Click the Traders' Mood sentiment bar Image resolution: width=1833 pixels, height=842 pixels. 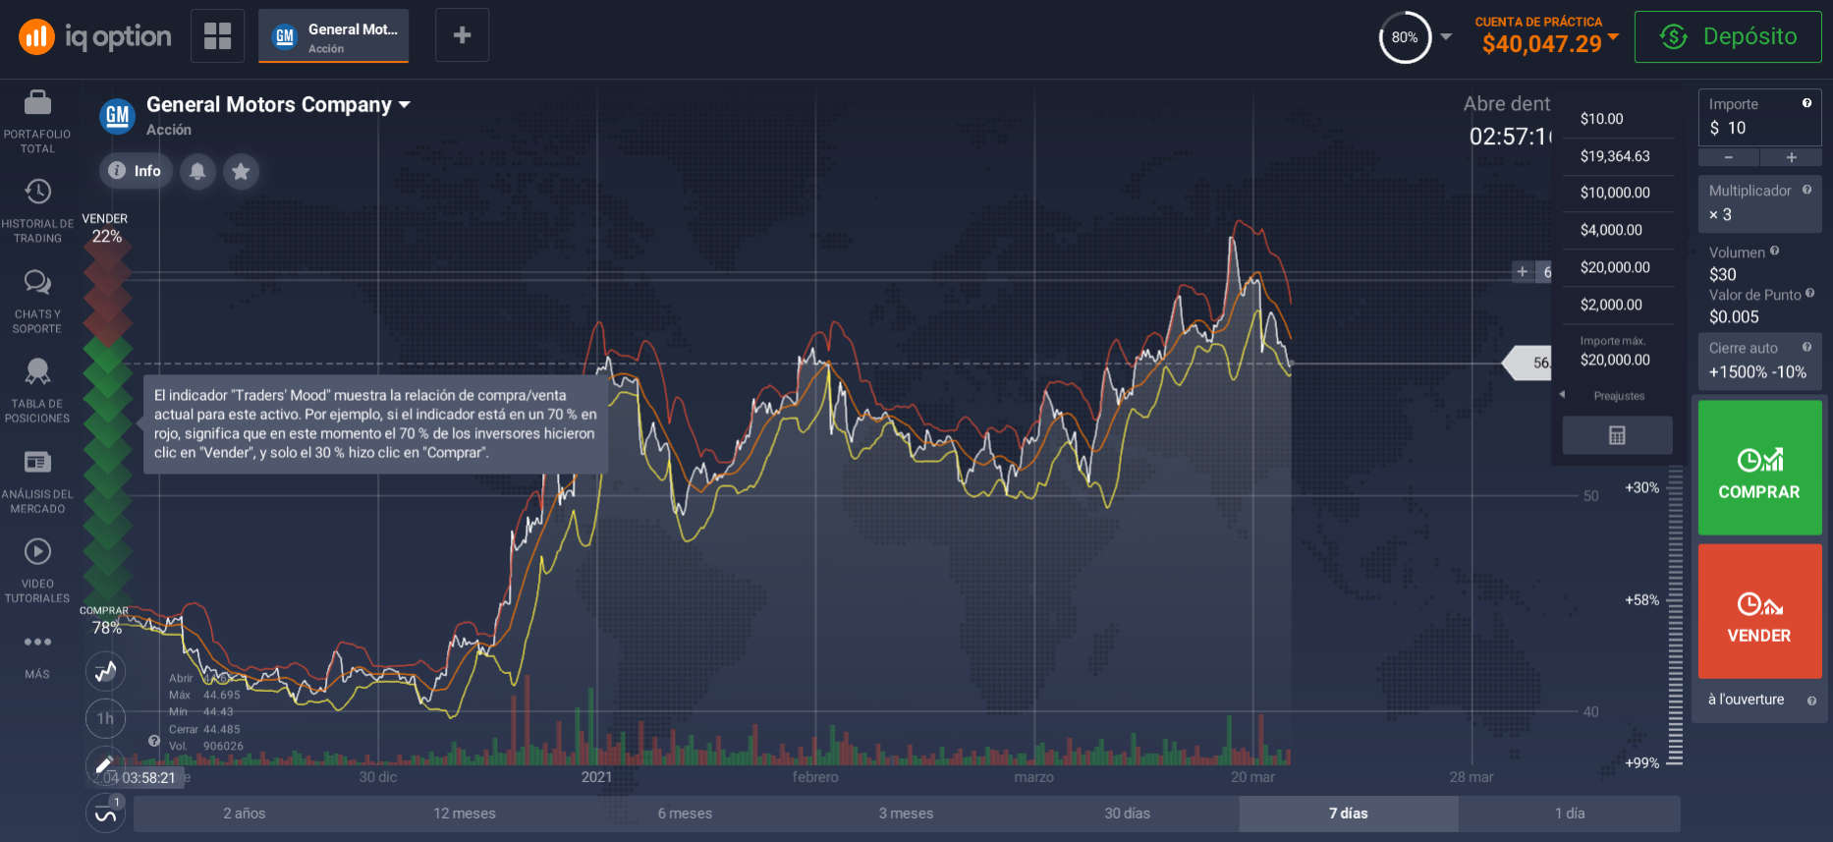107,423
